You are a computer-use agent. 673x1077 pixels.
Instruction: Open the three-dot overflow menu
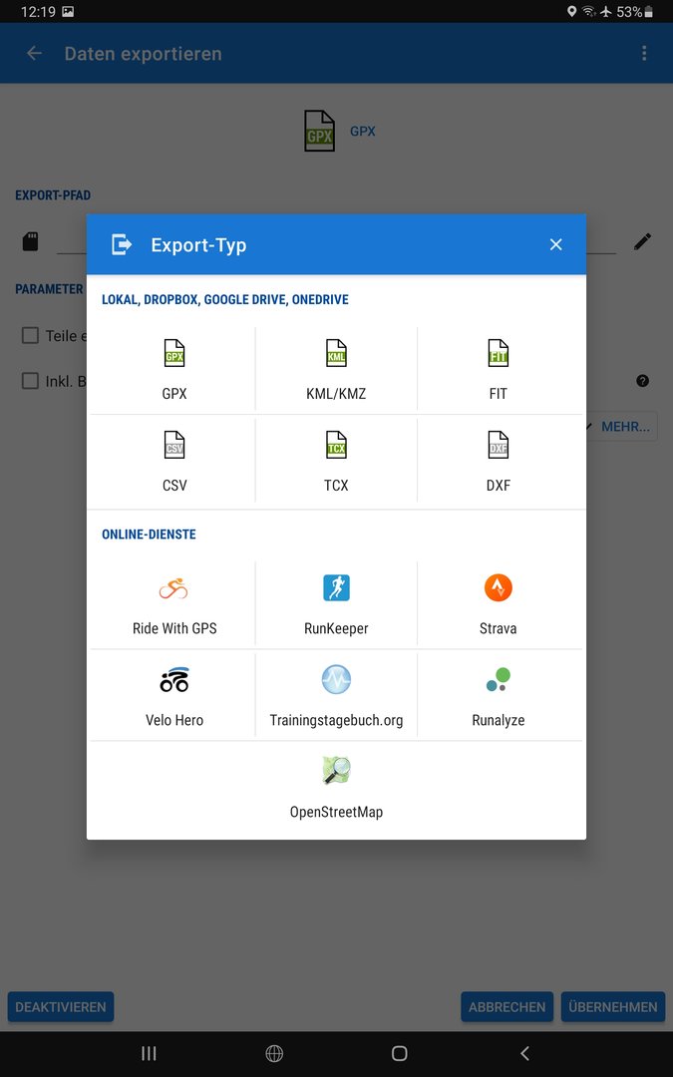click(x=643, y=54)
